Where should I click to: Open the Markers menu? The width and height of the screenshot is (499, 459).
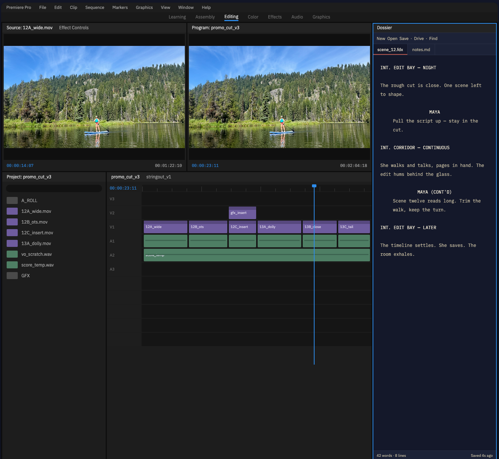point(120,7)
